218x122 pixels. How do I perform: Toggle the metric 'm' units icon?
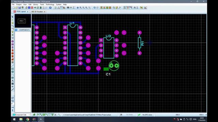[x=68, y=7]
